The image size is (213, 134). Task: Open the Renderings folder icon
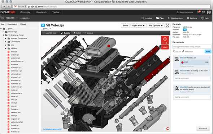pos(6,32)
